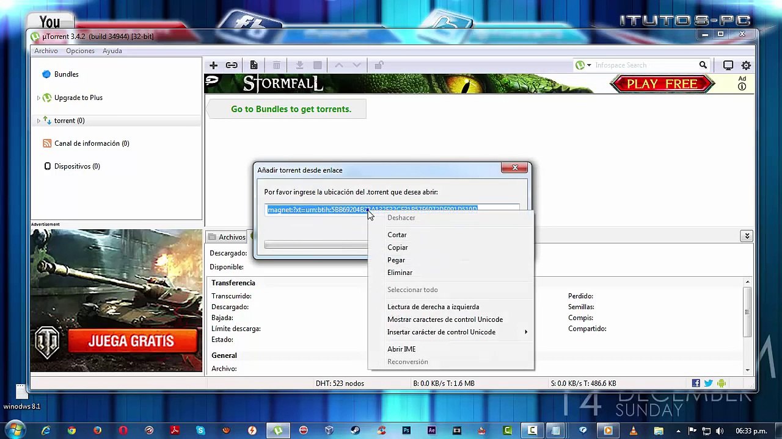Collapse the detail pane with chevron button

747,236
